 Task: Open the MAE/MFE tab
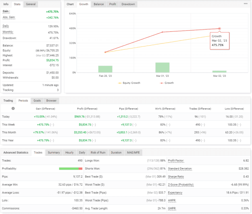pyautogui.click(x=133, y=152)
